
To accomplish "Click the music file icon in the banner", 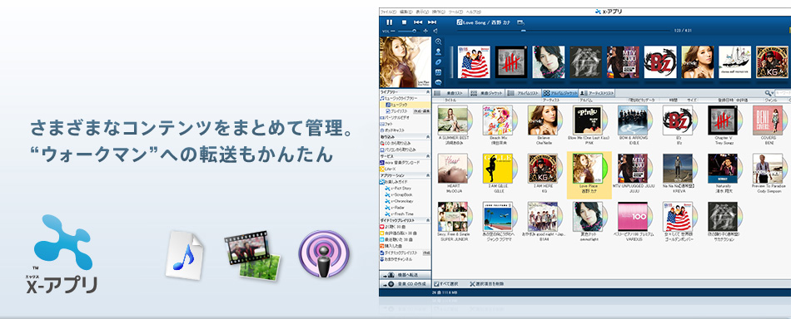I will coord(184,255).
